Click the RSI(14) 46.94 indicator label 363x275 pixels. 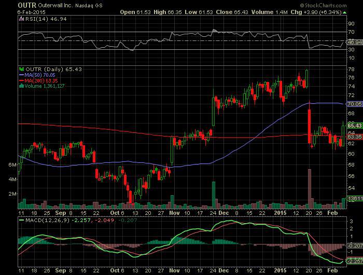46,19
